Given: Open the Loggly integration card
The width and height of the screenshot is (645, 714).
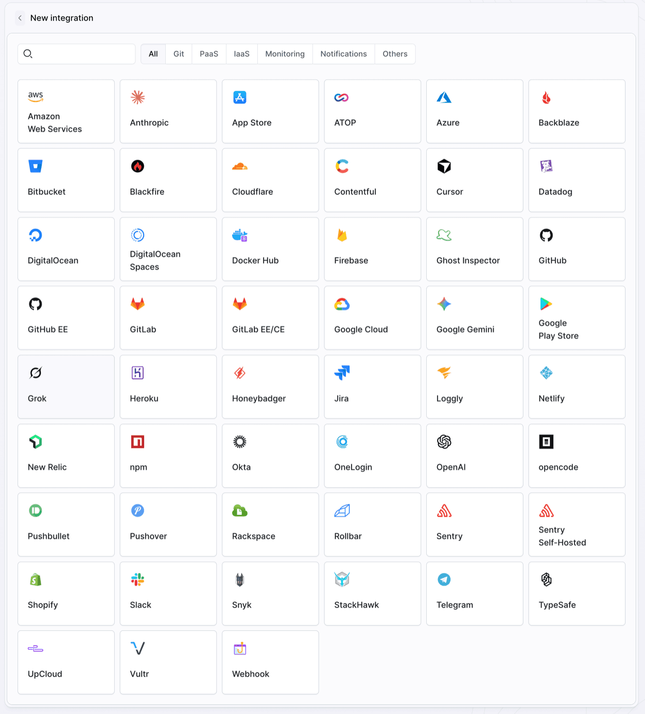Looking at the screenshot, I should click(475, 387).
